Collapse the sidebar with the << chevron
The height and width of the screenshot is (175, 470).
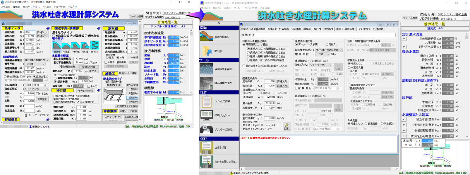(x=218, y=23)
